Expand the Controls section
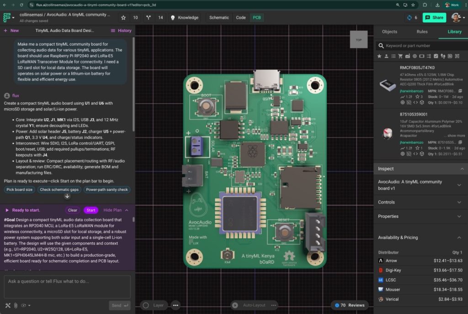This screenshot has height=314, width=468. coord(459,202)
